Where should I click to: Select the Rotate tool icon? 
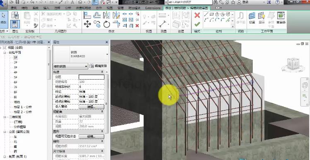click(107, 24)
